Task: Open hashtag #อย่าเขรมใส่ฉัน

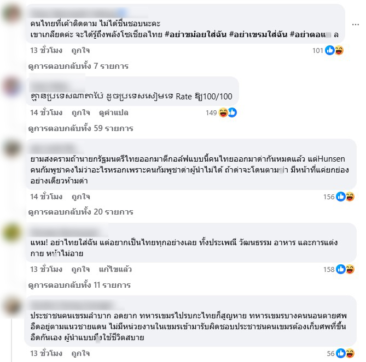Action: point(258,35)
